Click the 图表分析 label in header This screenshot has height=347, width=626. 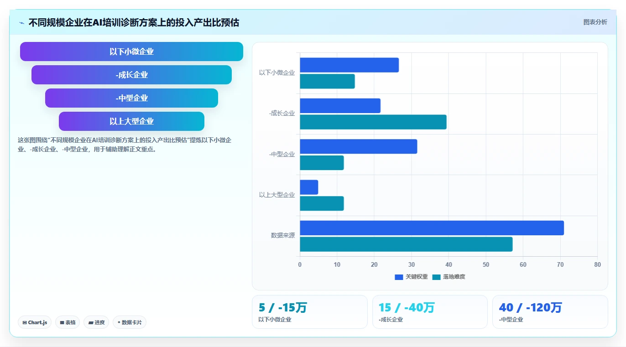[x=595, y=22]
